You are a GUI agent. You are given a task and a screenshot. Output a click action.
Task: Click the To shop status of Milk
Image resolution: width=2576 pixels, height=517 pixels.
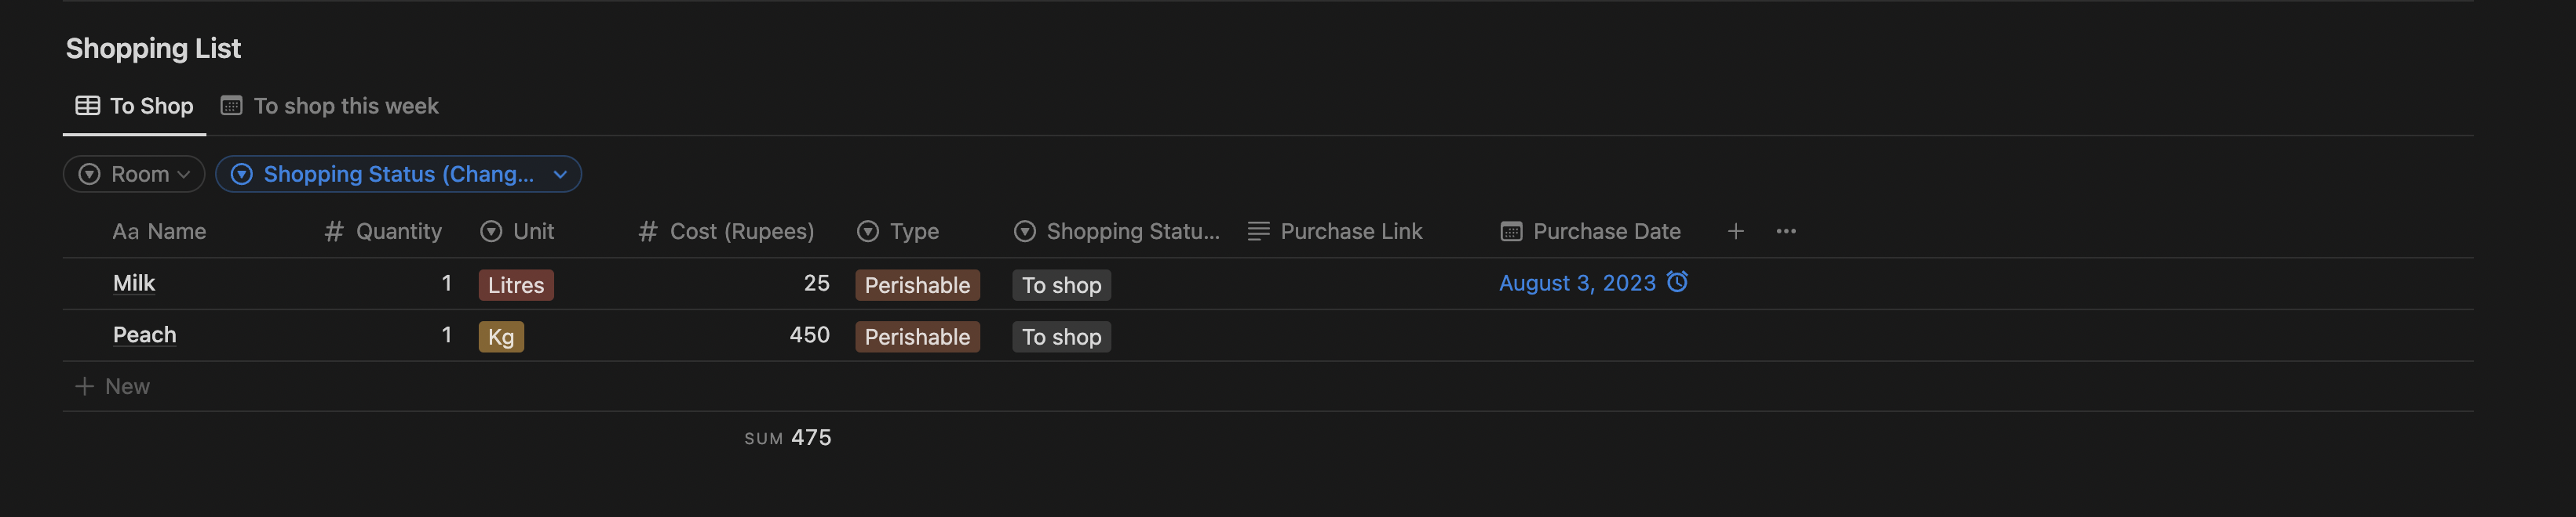pos(1061,285)
